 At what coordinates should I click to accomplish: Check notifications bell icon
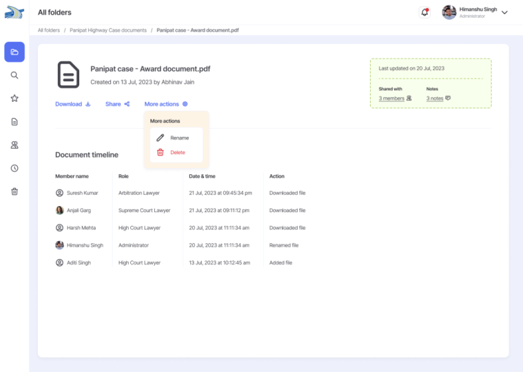tap(424, 12)
